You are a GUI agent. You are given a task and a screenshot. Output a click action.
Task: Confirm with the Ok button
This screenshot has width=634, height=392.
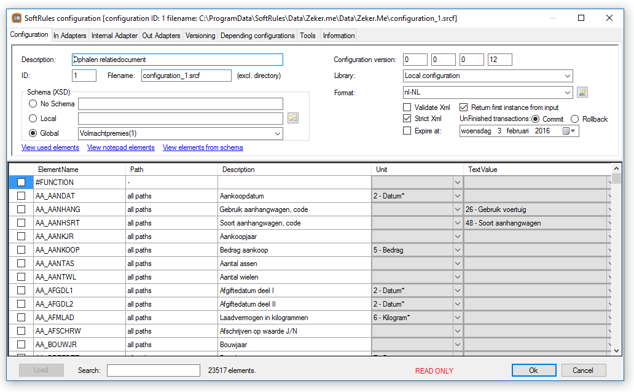pos(534,370)
